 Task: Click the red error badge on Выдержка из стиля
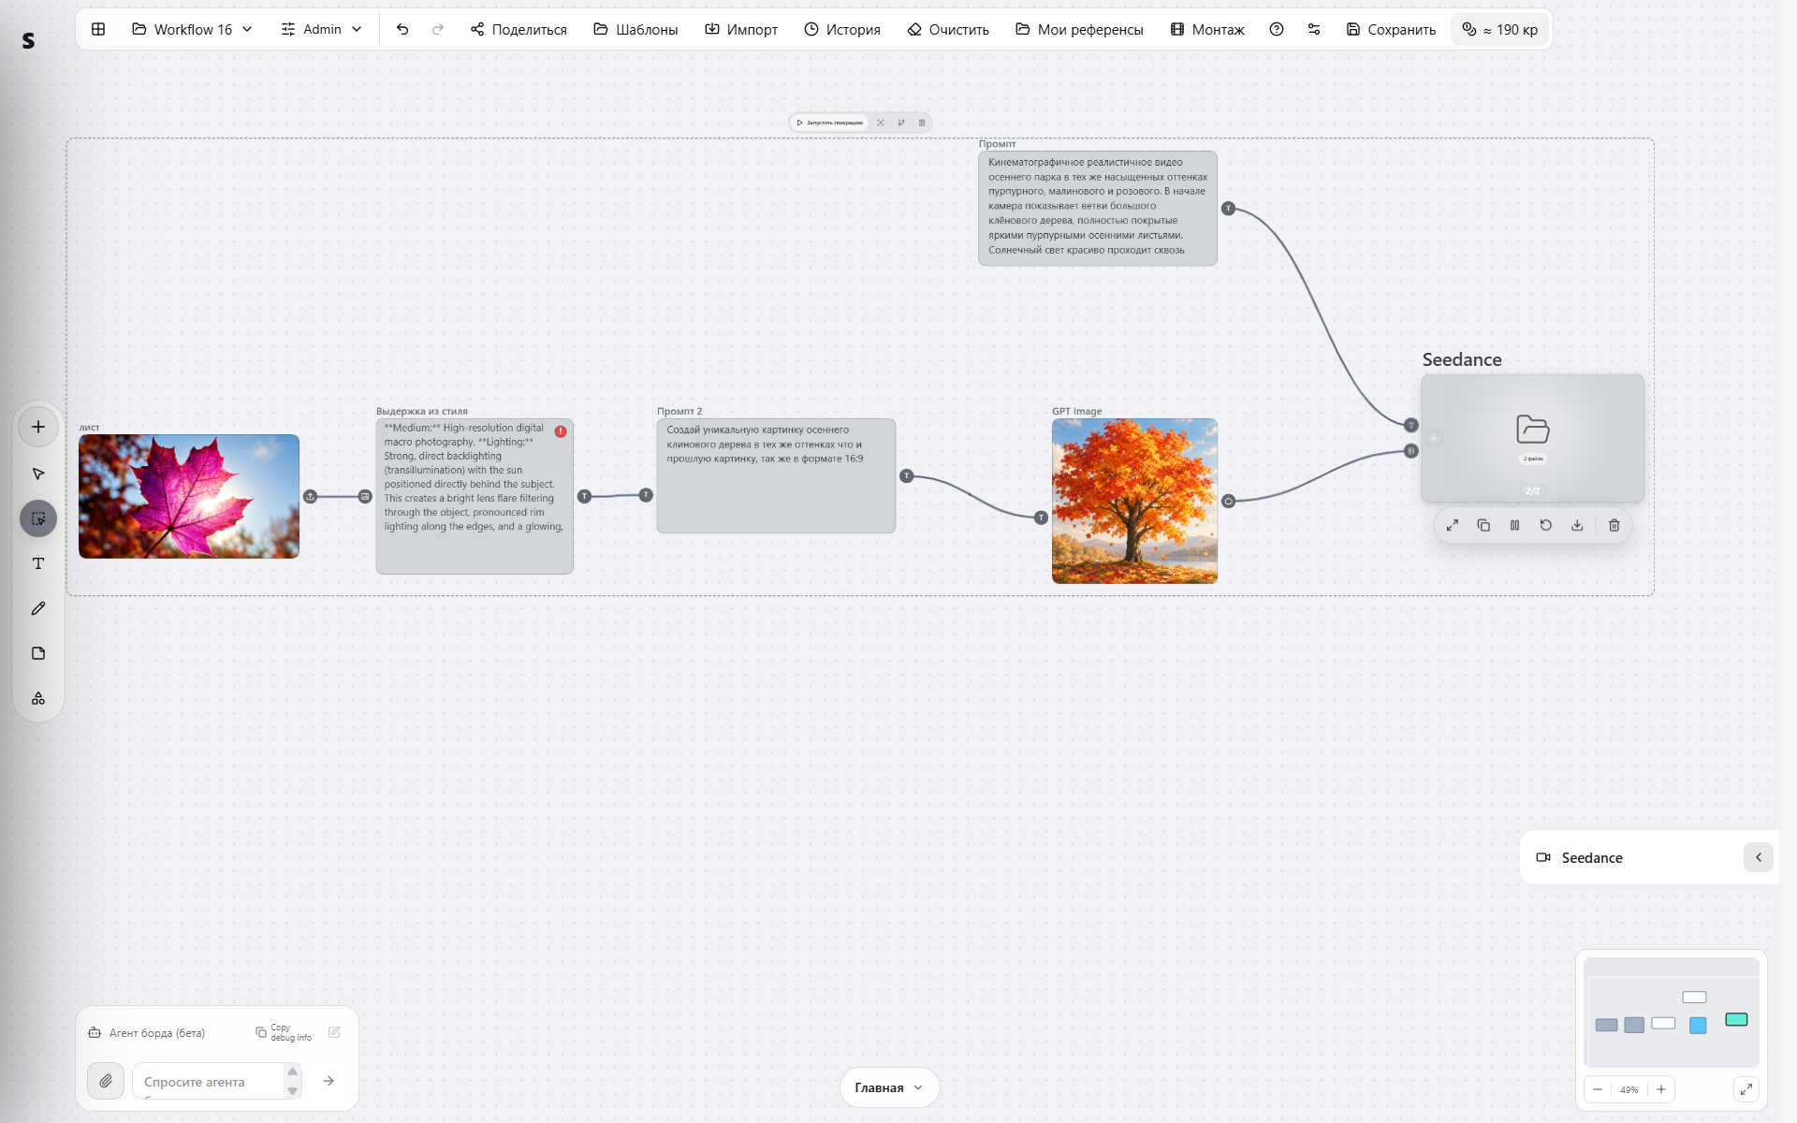561,431
